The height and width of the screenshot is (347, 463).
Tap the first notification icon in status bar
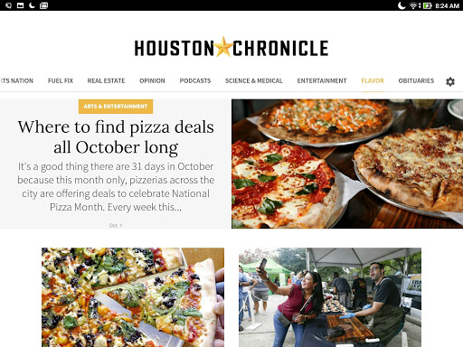(8, 5)
